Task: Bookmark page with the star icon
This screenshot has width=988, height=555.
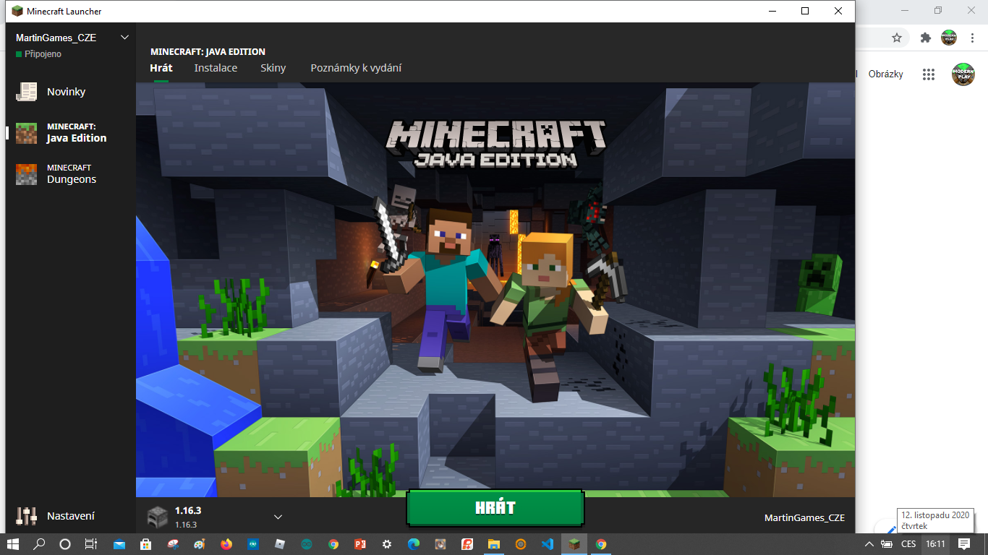Action: [897, 38]
